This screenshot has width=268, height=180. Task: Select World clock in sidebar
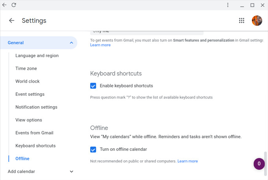tap(28, 81)
